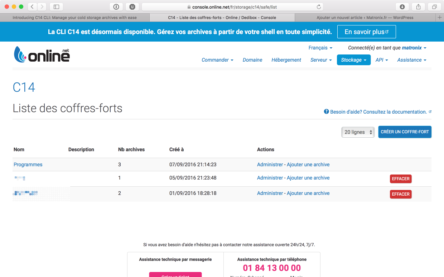
Task: Click the Nom column header
Action: point(19,149)
